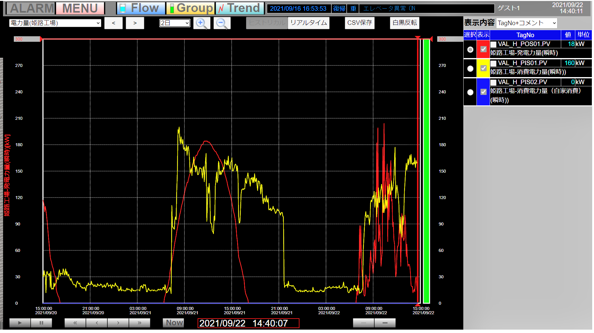The image size is (594, 333).
Task: Click CSV保存 to export data
Action: [x=360, y=23]
